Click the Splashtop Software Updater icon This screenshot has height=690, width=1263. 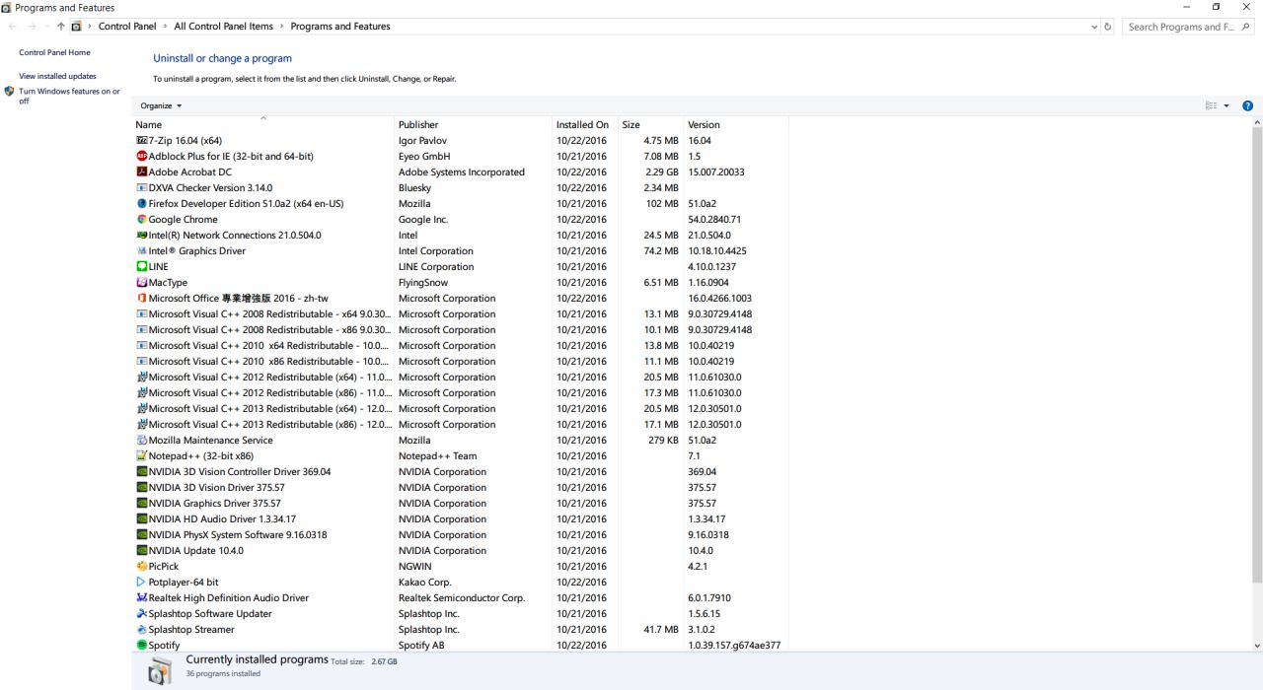(141, 614)
